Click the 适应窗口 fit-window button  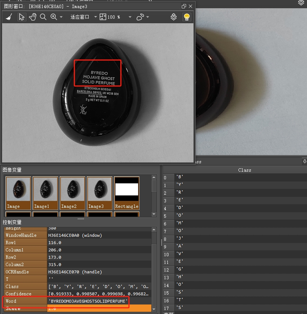80,17
